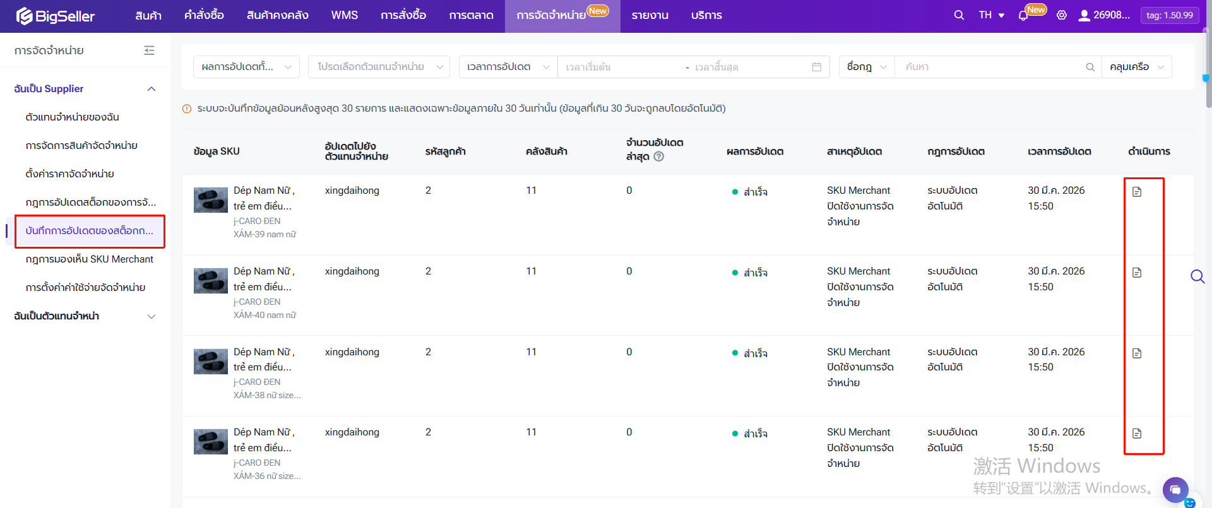1212x508 pixels.
Task: Expand the ฉันเป็นตัวแทนจำหน่าย section
Action: point(151,316)
